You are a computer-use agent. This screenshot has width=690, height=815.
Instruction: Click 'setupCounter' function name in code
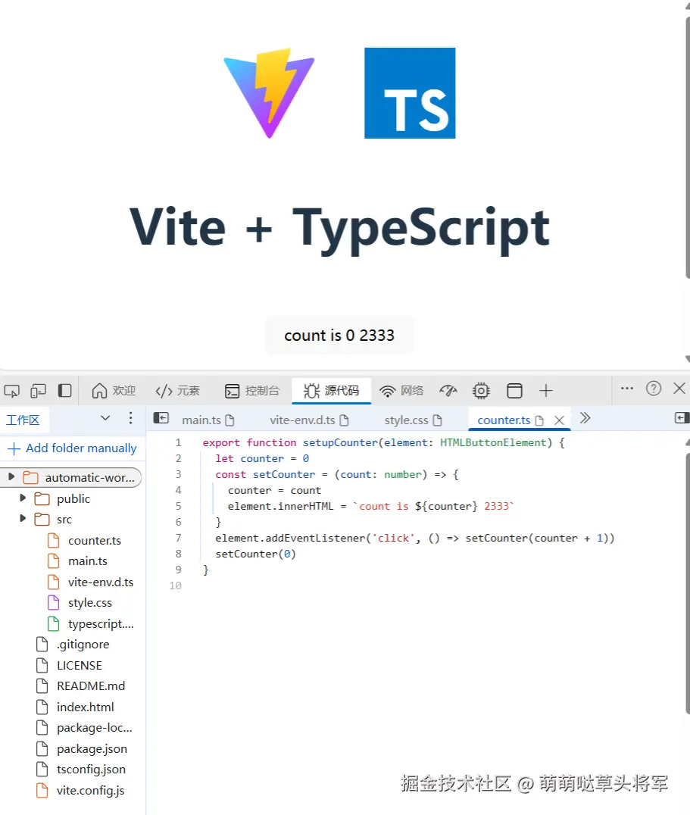pos(340,442)
